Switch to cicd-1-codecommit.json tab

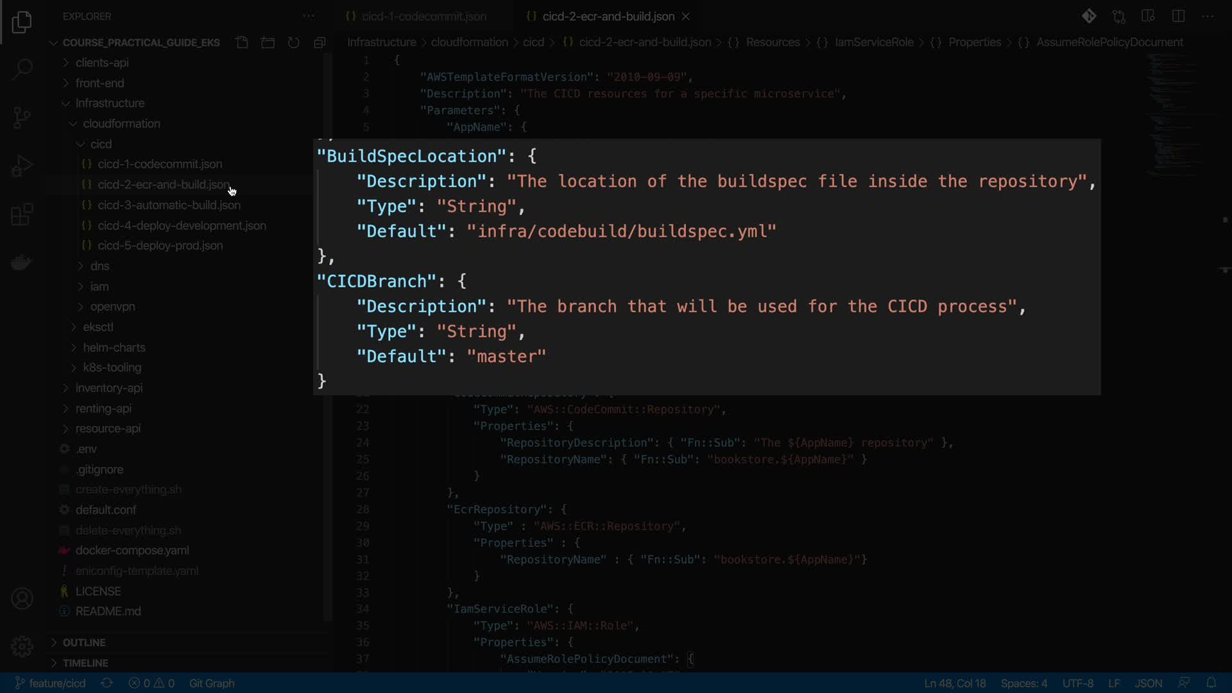(424, 16)
